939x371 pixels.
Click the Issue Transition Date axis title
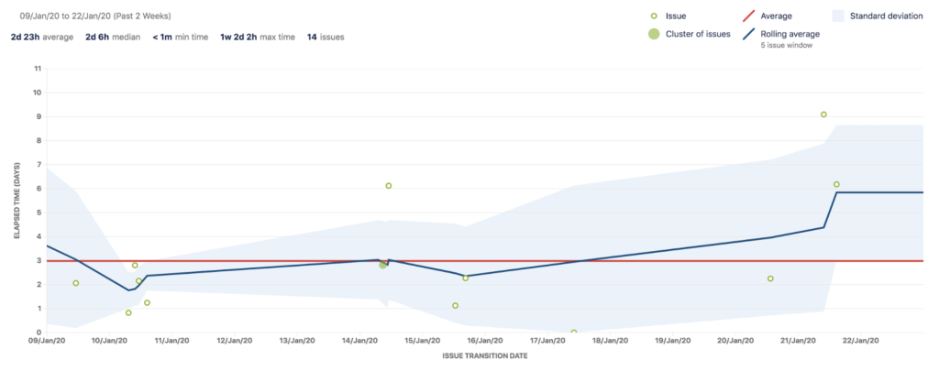pyautogui.click(x=484, y=355)
